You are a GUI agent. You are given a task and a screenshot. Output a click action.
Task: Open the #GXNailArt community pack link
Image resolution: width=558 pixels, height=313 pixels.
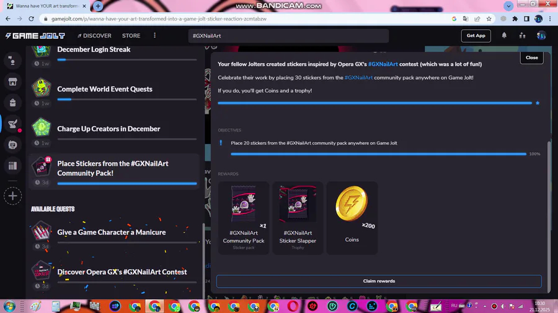(358, 78)
